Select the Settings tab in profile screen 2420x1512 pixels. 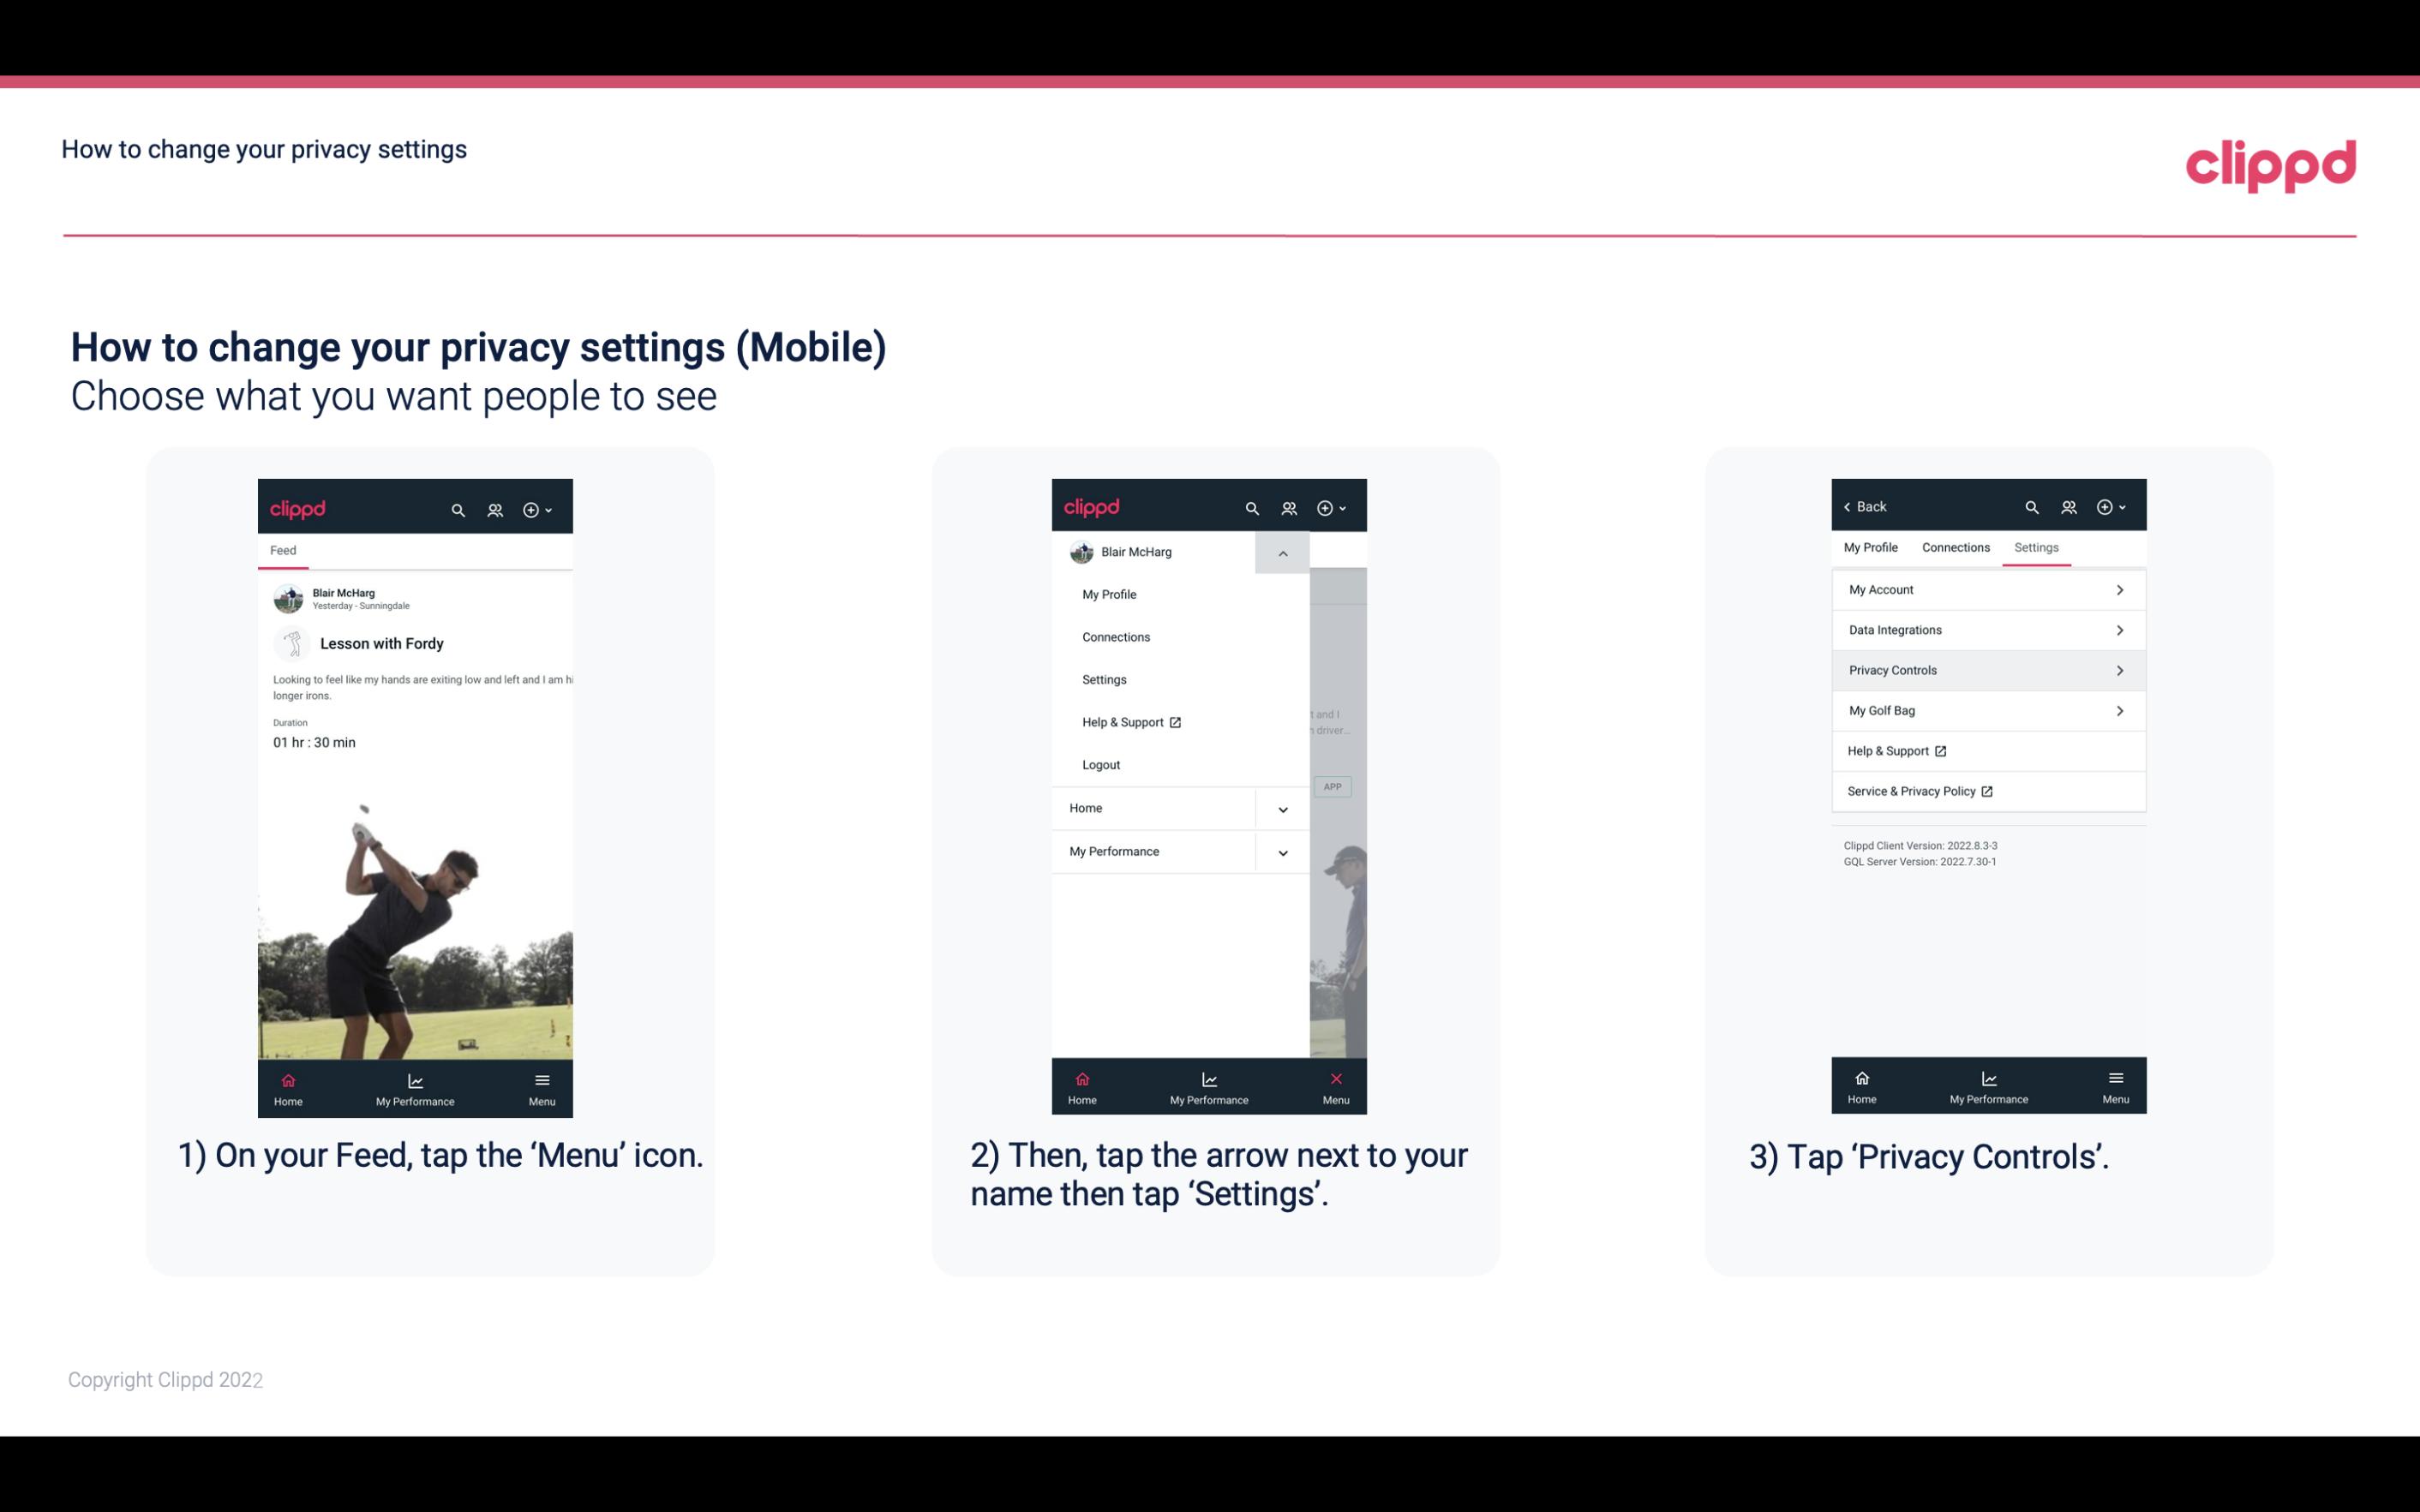(2035, 547)
